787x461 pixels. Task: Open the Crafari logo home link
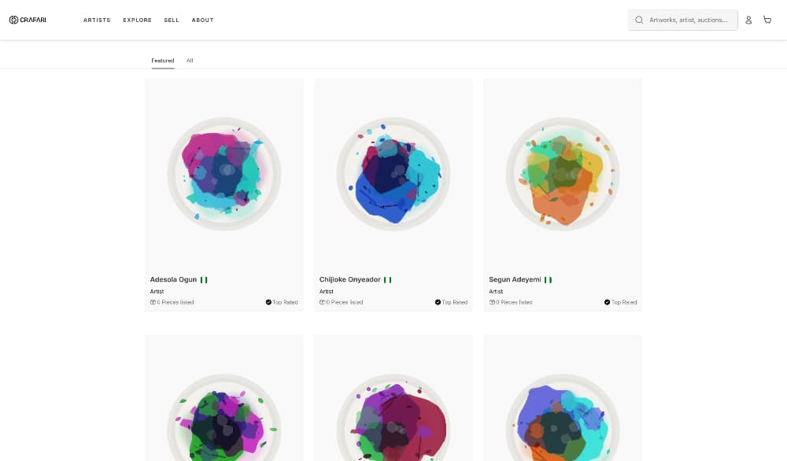pos(28,20)
